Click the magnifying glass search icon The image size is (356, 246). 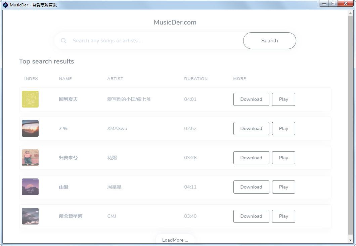coord(63,41)
